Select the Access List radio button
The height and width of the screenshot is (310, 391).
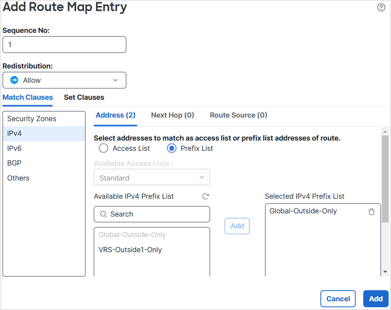(x=103, y=148)
